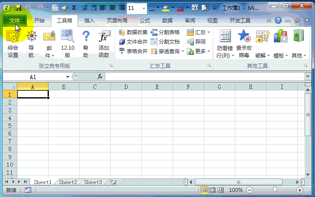Click the 帮助 question mark icon
The height and width of the screenshot is (197, 315).
86,38
